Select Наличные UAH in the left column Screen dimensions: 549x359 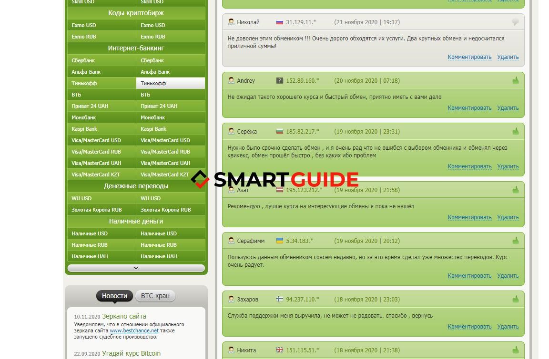[x=102, y=256]
